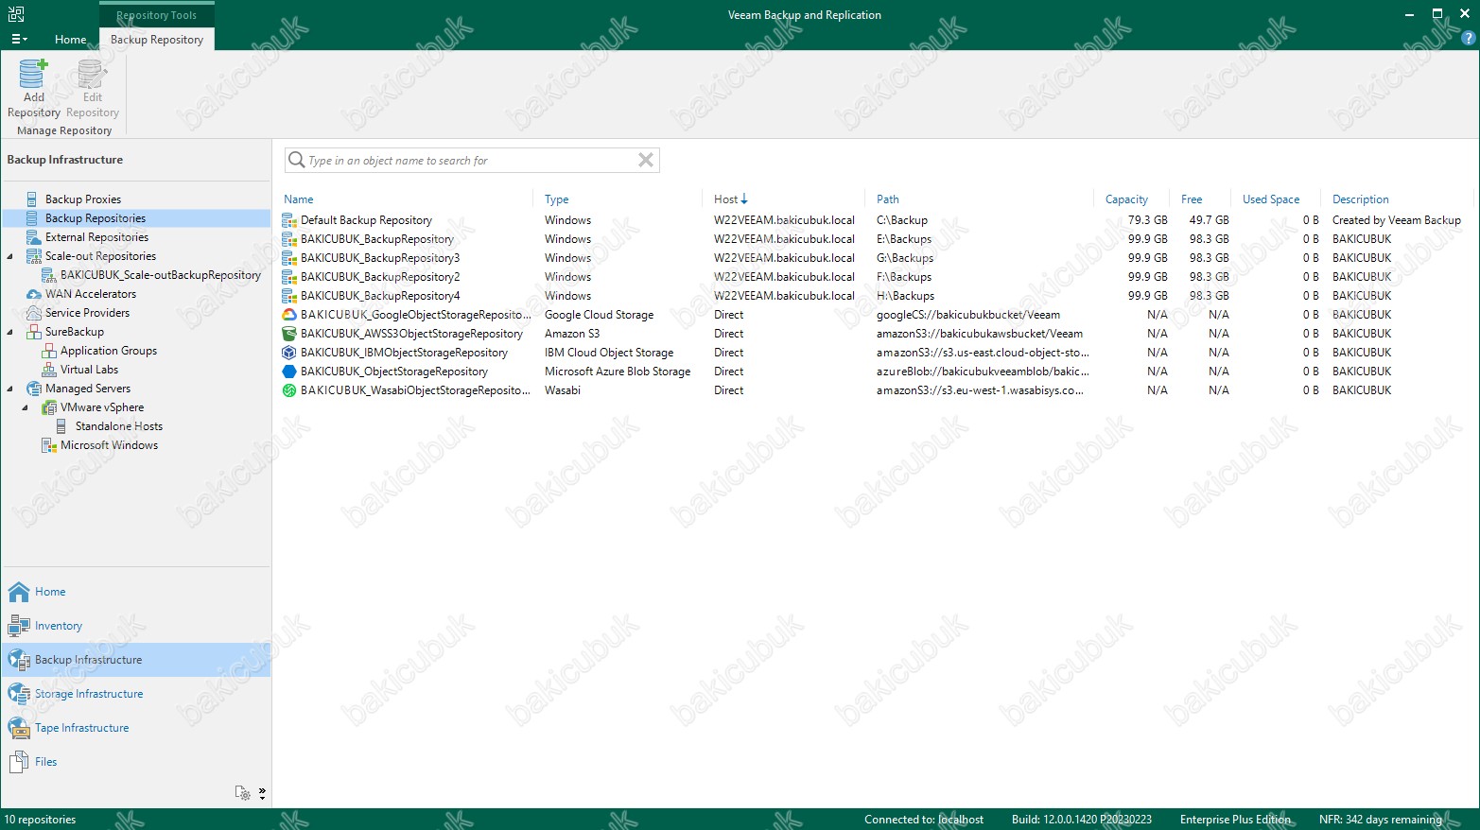
Task: Click the search field for object names
Action: tap(472, 161)
